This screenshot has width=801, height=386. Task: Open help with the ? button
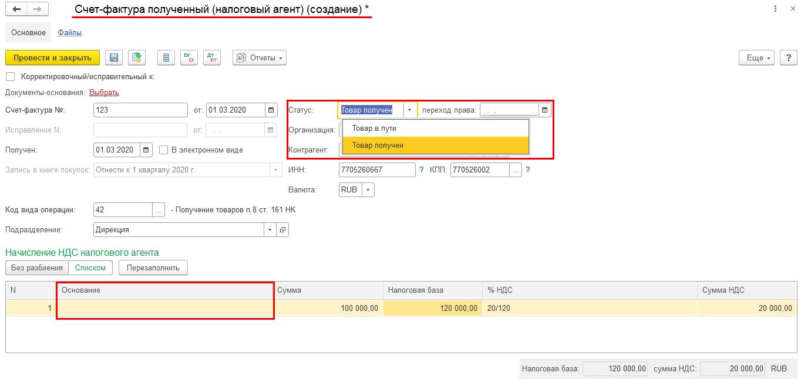pyautogui.click(x=788, y=57)
